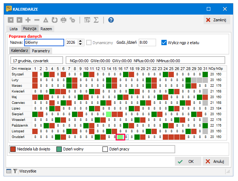
Task: Go to previous record arrow in toolbar
Action: (x=11, y=20)
